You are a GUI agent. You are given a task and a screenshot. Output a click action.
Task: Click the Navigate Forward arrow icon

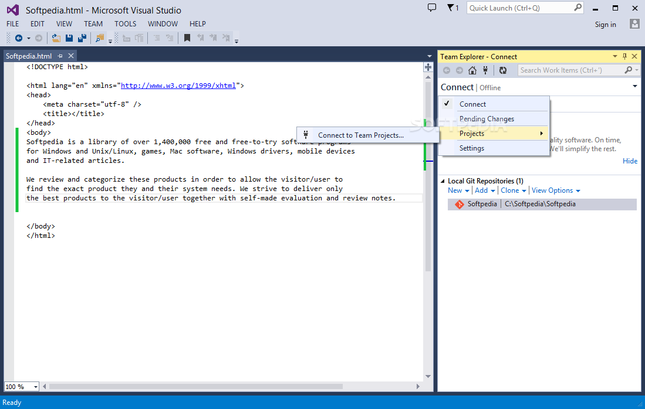tap(39, 38)
